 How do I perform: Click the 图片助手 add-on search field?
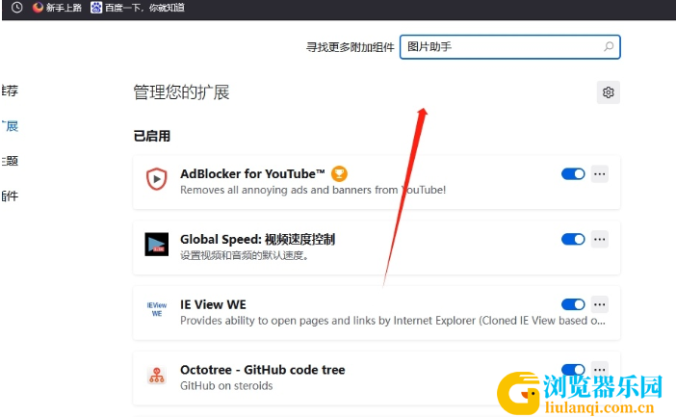click(510, 46)
